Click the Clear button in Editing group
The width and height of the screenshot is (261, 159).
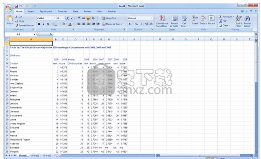pyautogui.click(x=224, y=26)
